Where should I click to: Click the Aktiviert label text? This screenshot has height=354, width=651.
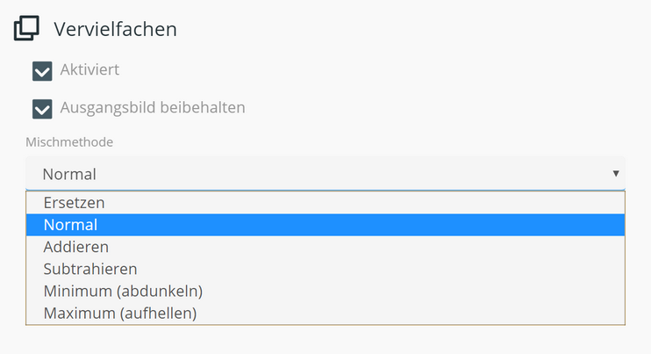(x=89, y=70)
